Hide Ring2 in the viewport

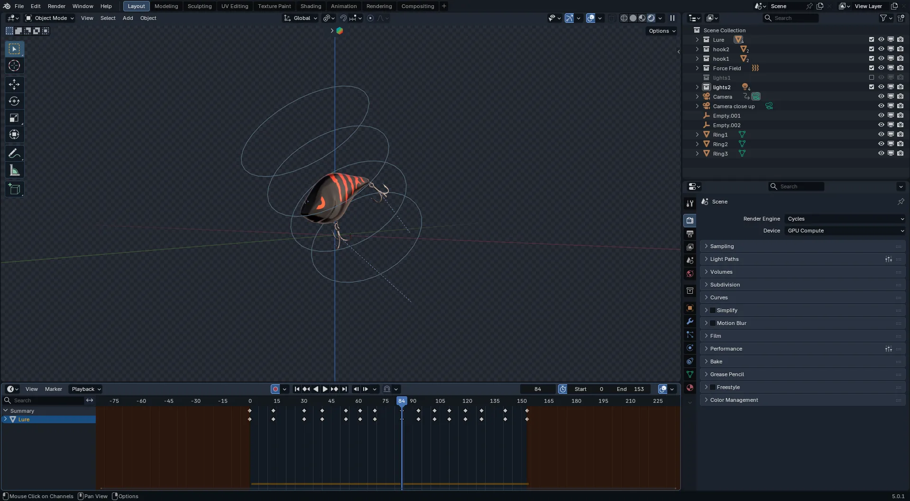coord(881,144)
